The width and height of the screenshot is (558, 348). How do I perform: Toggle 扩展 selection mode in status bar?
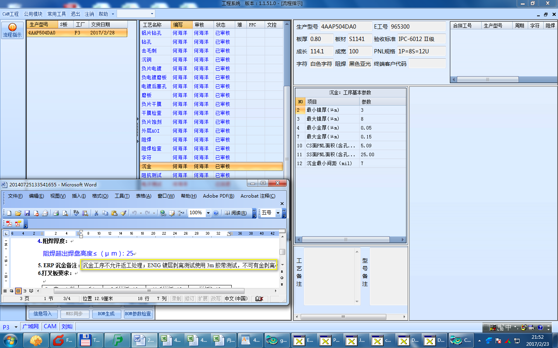203,299
